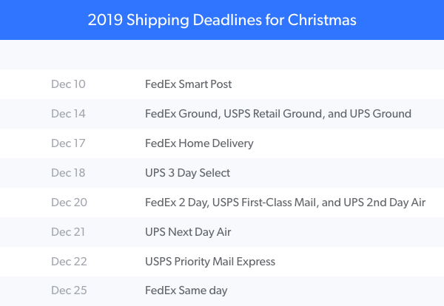
Task: Click FedEx Ground, USPS Retail Ground row text
Action: click(278, 114)
